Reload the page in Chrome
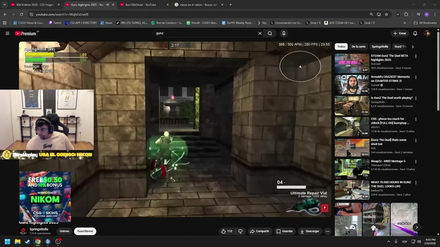 click(x=21, y=14)
